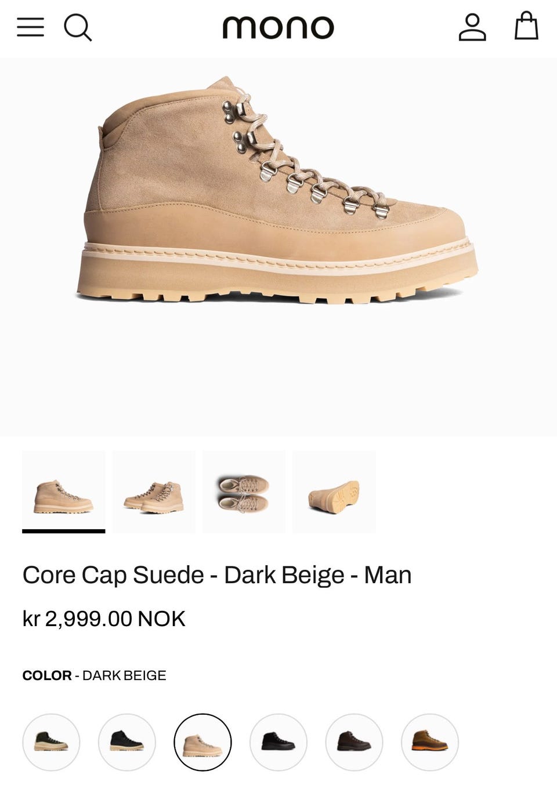Show the pair of boots angled thumbnail

tap(154, 492)
